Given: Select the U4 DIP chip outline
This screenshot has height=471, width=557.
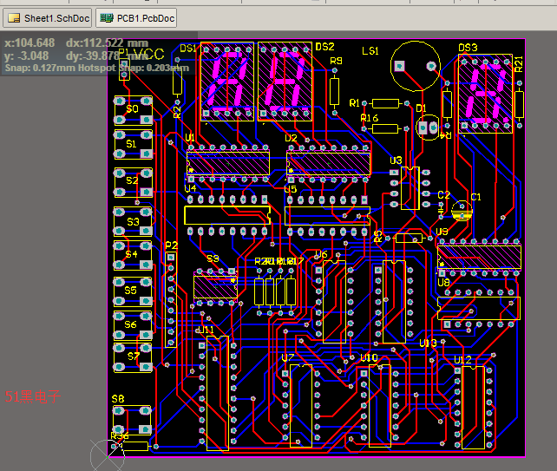Looking at the screenshot, I should [x=227, y=215].
